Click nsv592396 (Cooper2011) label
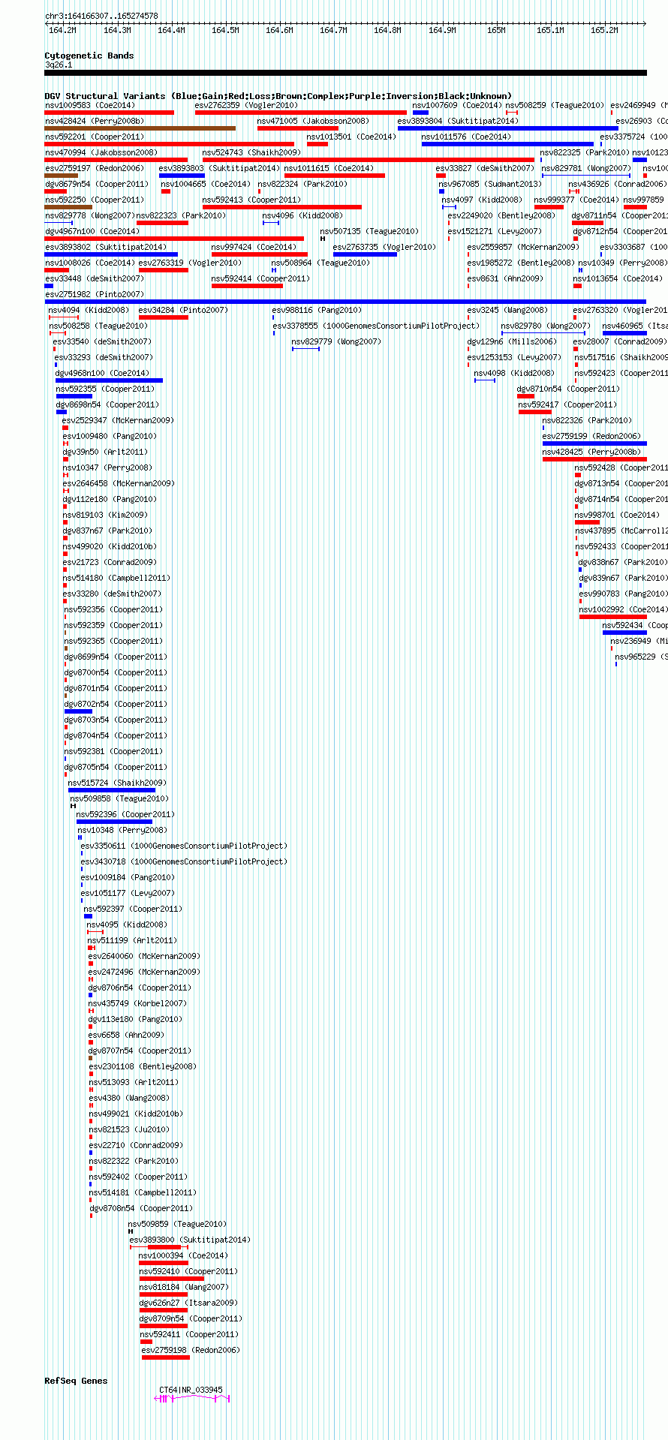Viewport: 668px width, 1440px height. point(125,814)
